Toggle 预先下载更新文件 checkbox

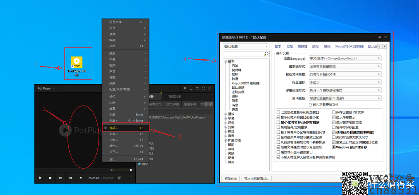pos(310,105)
